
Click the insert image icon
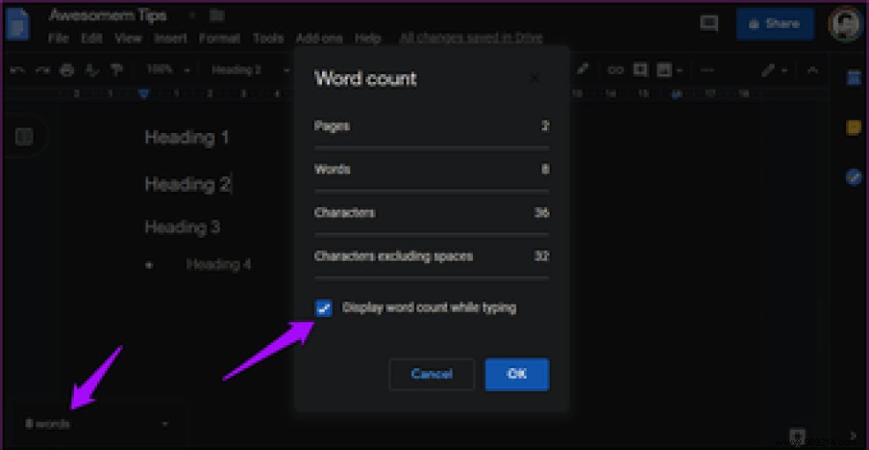(x=664, y=70)
